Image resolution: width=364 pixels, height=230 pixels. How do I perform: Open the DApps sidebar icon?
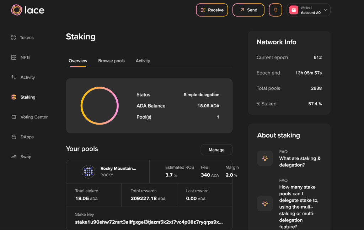(14, 137)
